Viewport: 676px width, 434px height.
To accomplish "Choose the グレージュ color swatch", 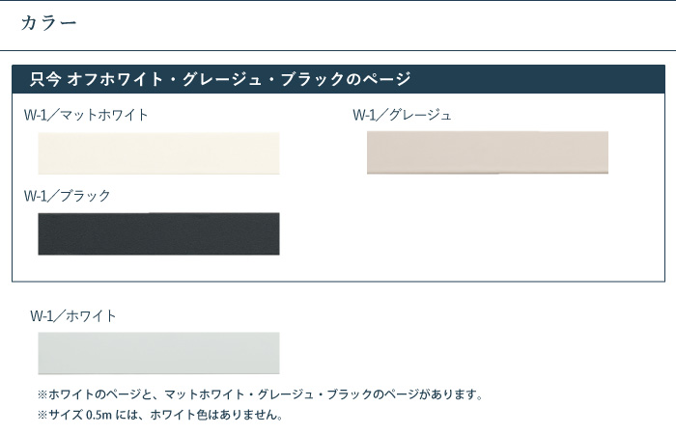I will pos(488,152).
